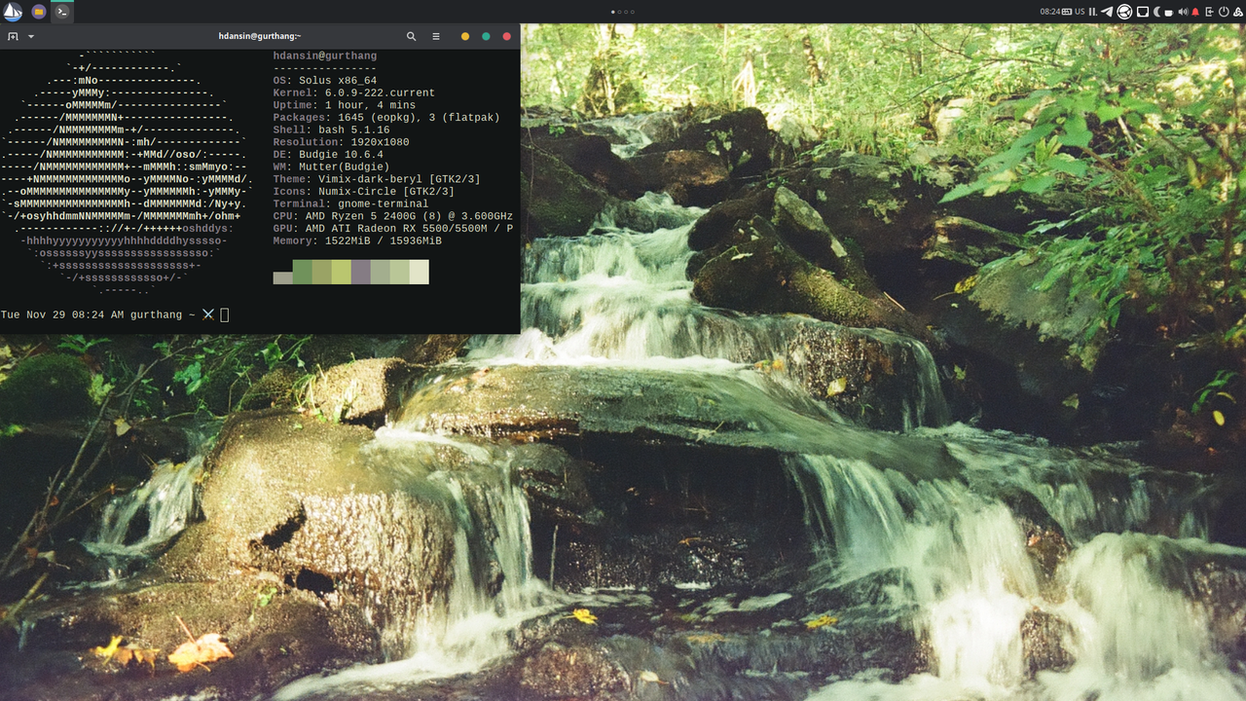Click the Packages: 1645 (eopkg) line

pyautogui.click(x=386, y=118)
